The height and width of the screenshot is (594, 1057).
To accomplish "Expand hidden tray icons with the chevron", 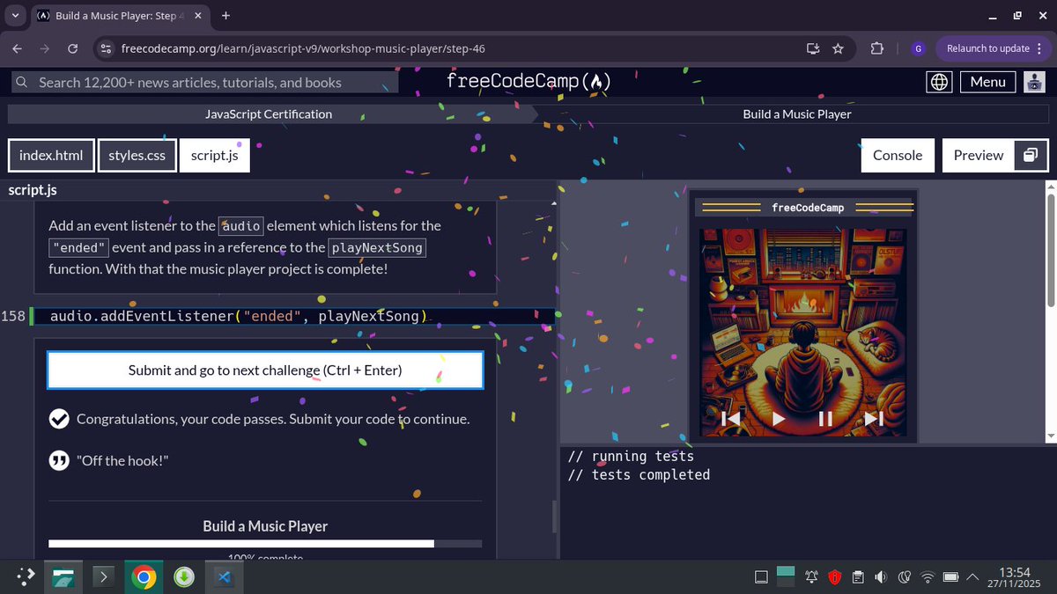I will tap(972, 576).
